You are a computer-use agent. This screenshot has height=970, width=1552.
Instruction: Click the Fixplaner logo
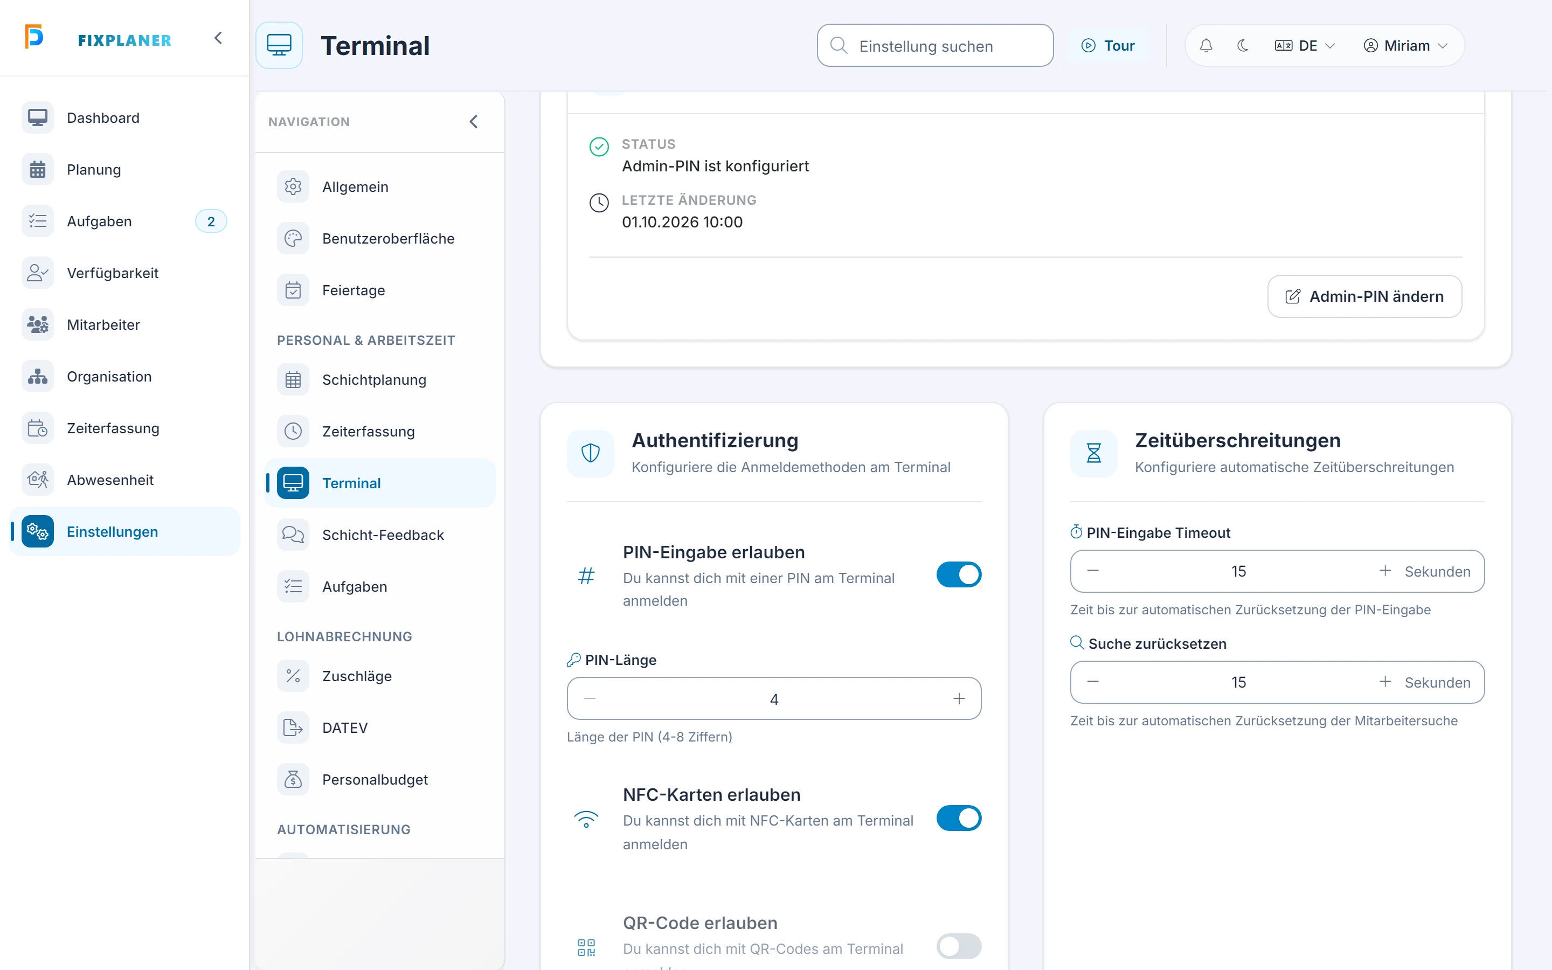tap(98, 38)
